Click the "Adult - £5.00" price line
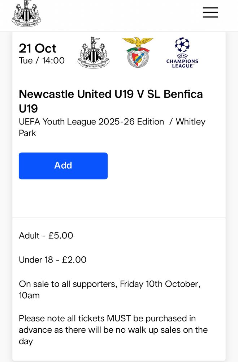This screenshot has height=362, width=238. tap(46, 236)
